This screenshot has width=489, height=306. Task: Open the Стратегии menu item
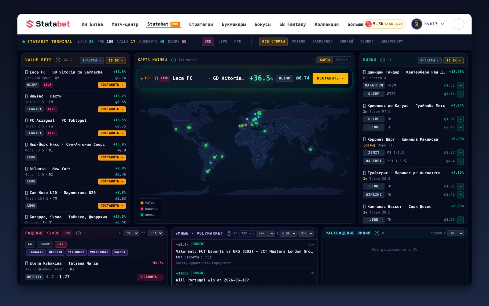pyautogui.click(x=201, y=24)
